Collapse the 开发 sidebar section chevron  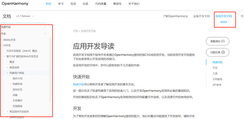45,34
